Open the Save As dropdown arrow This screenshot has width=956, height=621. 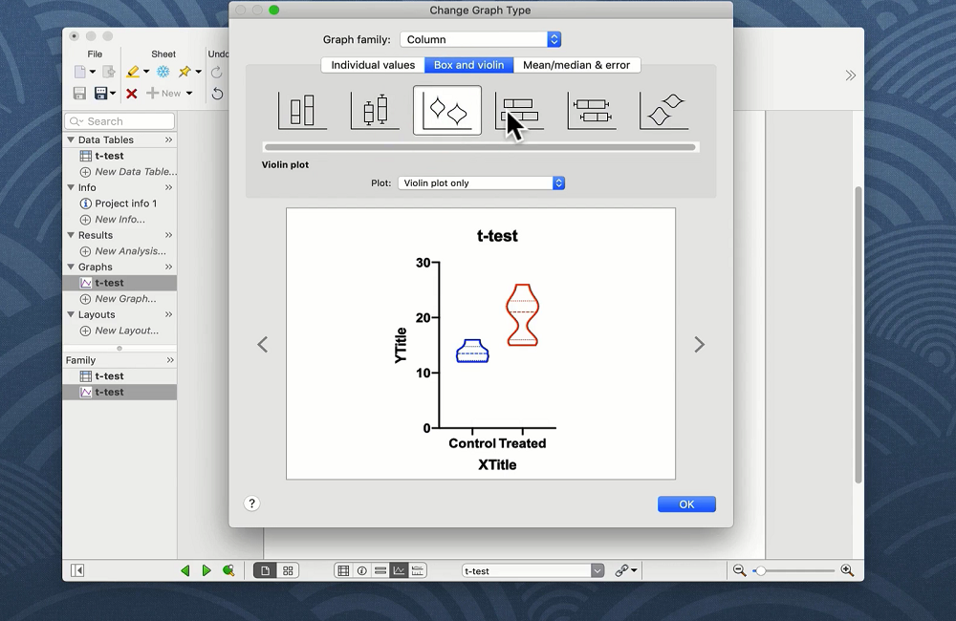coord(113,94)
